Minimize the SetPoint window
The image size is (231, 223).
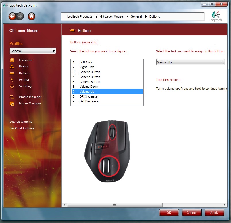pyautogui.click(x=205, y=4)
